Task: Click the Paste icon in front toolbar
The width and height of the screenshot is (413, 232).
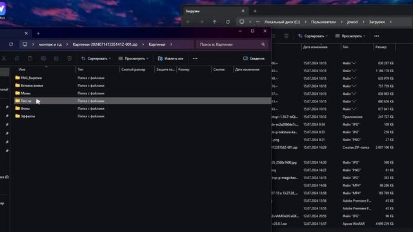Action: (30, 59)
